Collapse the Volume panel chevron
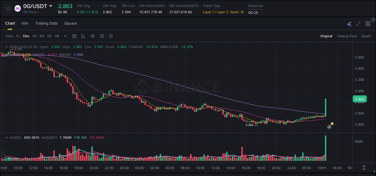Viewport: 376px width, 176px height. [6, 137]
